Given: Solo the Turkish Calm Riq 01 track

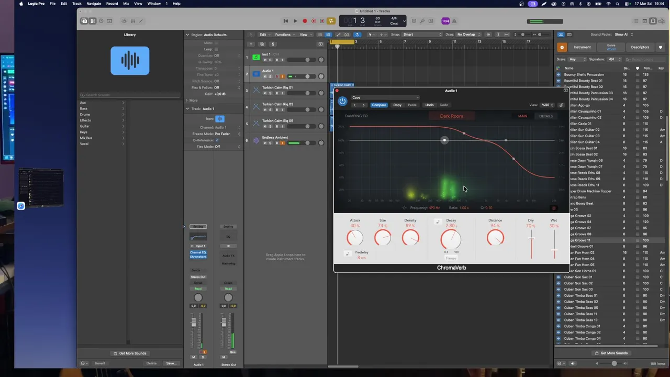Looking at the screenshot, I should pos(270,93).
